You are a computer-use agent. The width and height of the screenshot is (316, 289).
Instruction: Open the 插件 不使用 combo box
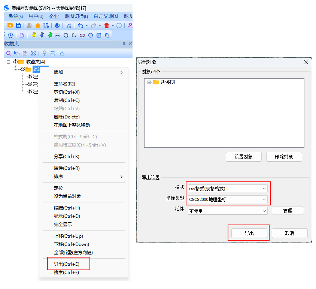click(228, 211)
